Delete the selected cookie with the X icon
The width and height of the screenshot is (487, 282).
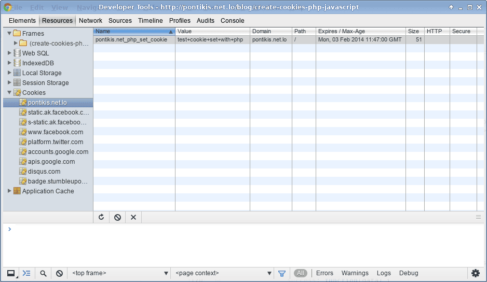point(133,217)
